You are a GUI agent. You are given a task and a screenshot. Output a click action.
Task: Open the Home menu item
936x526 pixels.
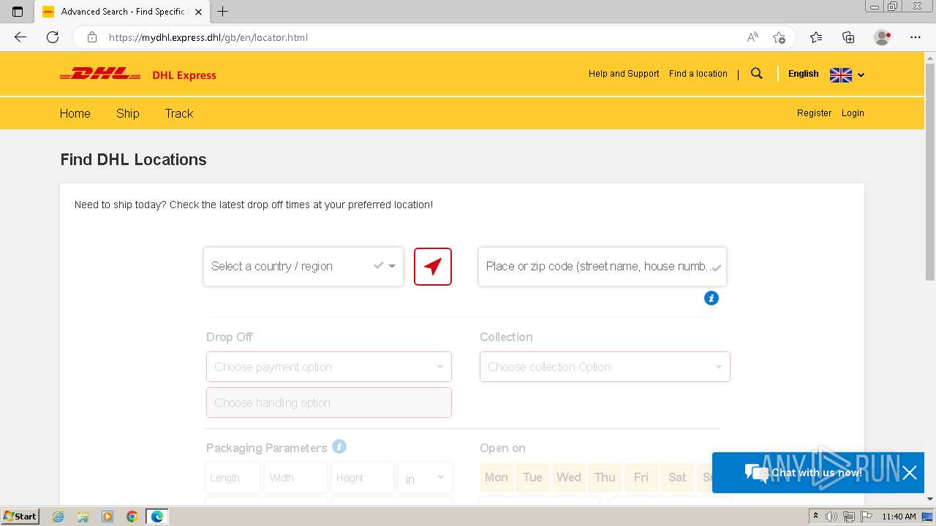pos(75,113)
